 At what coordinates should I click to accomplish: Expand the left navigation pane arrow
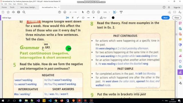point(1,59)
